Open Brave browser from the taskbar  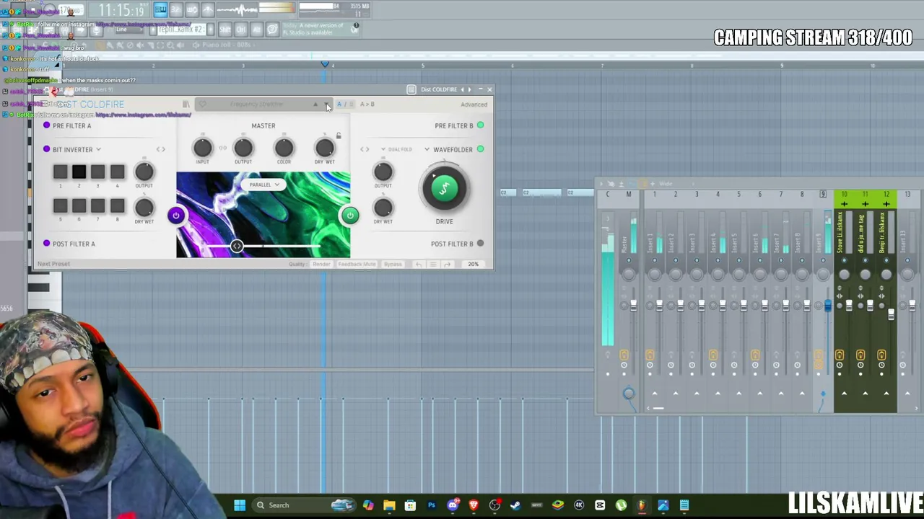(x=474, y=505)
